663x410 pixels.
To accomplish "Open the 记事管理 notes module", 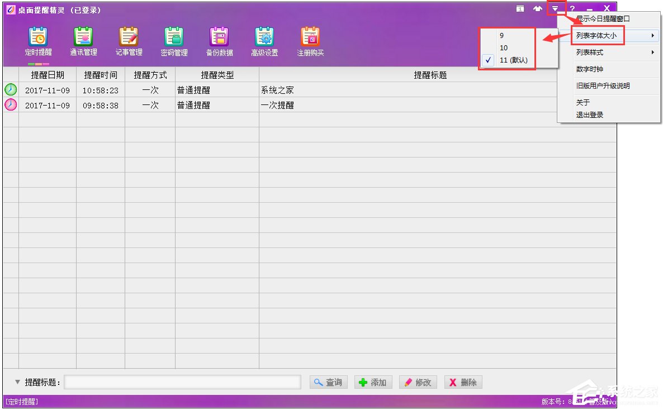I will point(129,41).
